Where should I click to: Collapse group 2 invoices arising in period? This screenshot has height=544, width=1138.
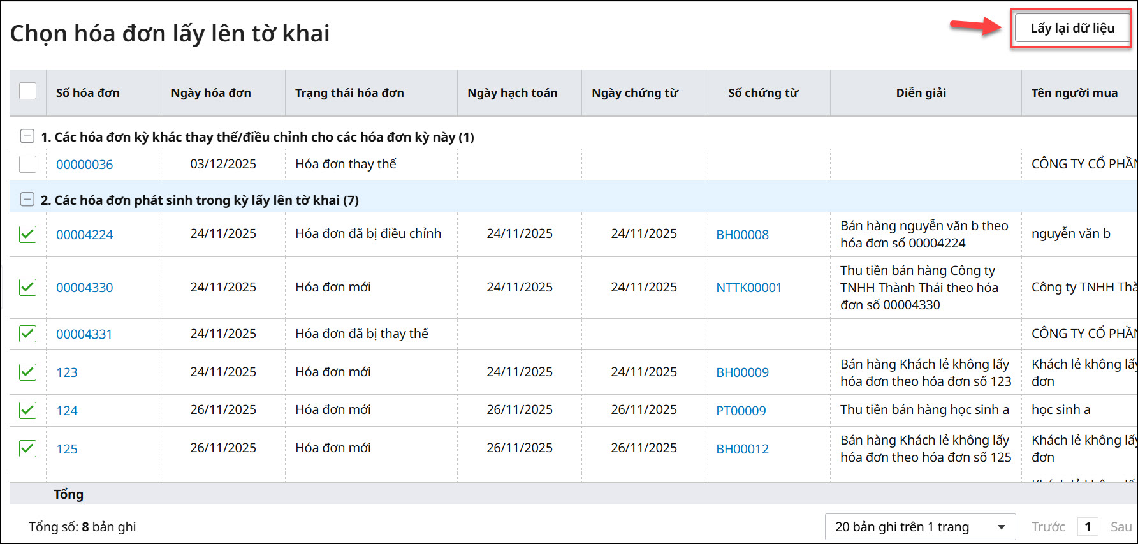point(27,200)
